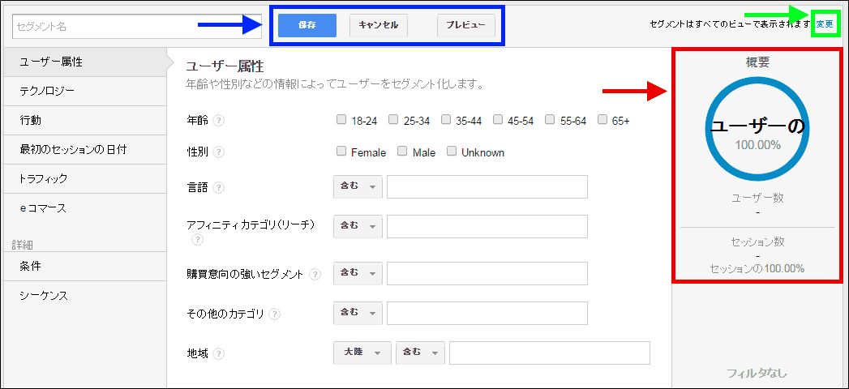Image resolution: width=849 pixels, height=389 pixels.
Task: Switch to the シーケンス section
Action: pos(44,295)
